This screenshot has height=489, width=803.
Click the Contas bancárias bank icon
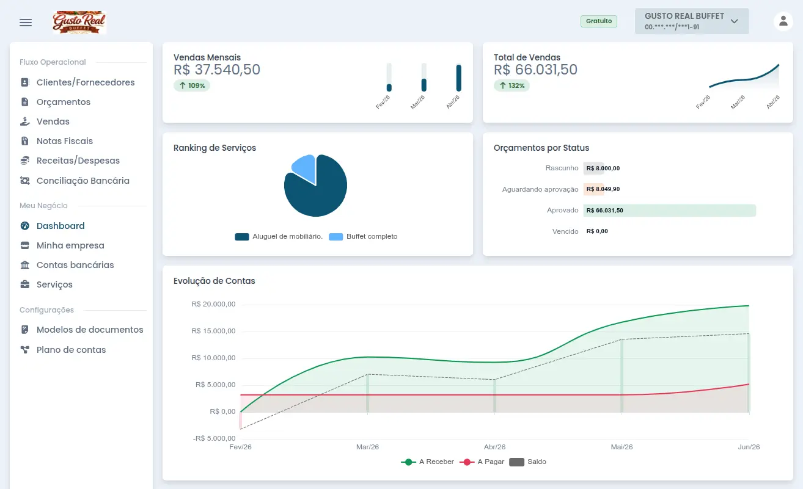(x=25, y=265)
